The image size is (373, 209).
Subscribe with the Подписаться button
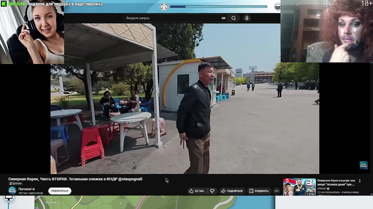click(60, 191)
